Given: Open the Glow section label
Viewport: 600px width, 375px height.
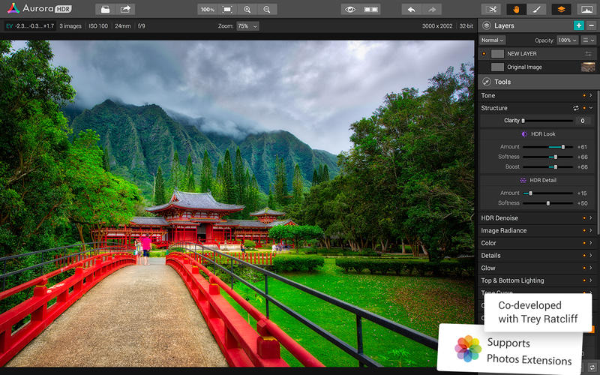Looking at the screenshot, I should pos(488,268).
